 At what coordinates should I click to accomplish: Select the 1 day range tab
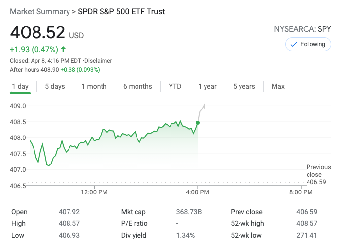point(20,87)
